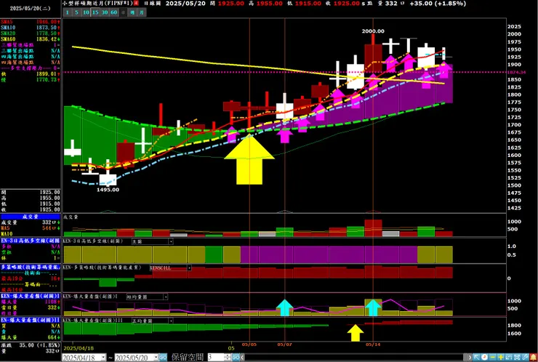Click the undo curved-arrow icon
538x362 pixels.
pyautogui.click(x=509, y=357)
